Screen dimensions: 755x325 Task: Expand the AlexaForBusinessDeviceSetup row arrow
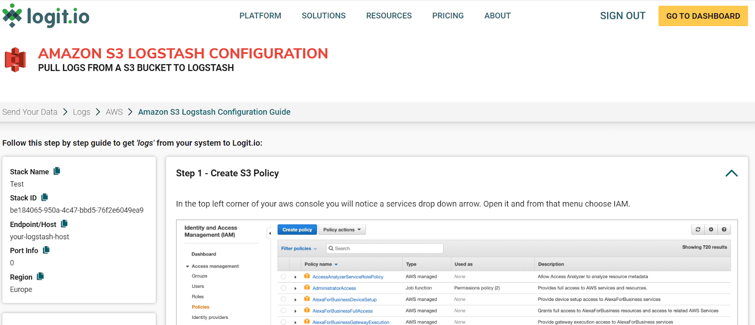295,300
